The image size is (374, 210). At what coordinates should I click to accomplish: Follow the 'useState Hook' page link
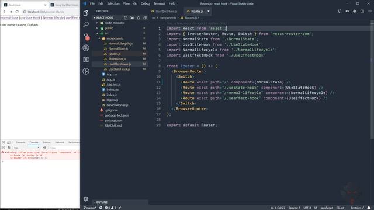tap(30, 18)
